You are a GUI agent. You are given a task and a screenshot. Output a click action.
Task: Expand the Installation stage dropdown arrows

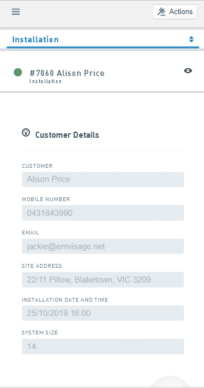191,39
